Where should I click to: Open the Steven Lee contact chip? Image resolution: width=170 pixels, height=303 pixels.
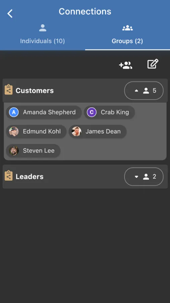(x=33, y=151)
